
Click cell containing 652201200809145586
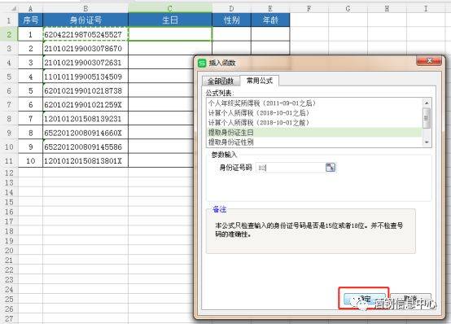(x=85, y=147)
